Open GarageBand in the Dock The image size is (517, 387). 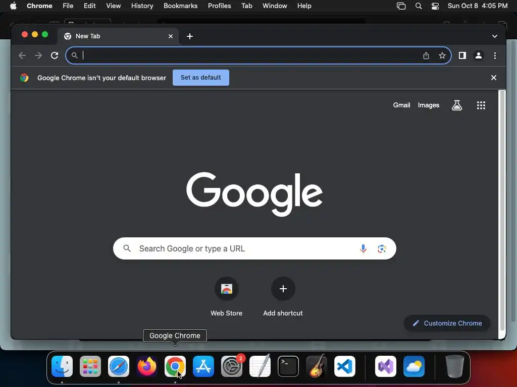[317, 366]
